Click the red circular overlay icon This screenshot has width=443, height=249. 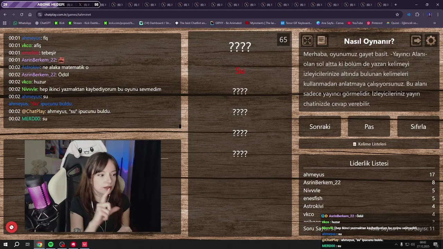[11, 227]
